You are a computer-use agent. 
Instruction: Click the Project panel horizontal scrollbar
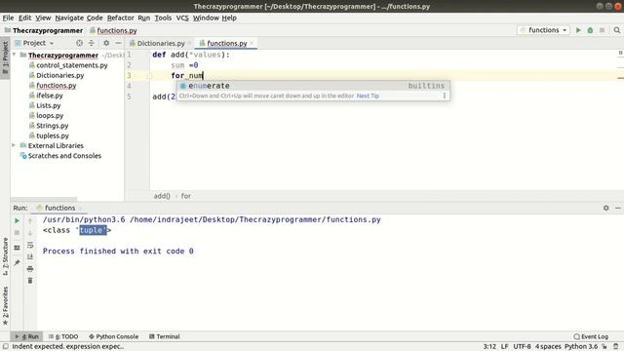point(44,199)
